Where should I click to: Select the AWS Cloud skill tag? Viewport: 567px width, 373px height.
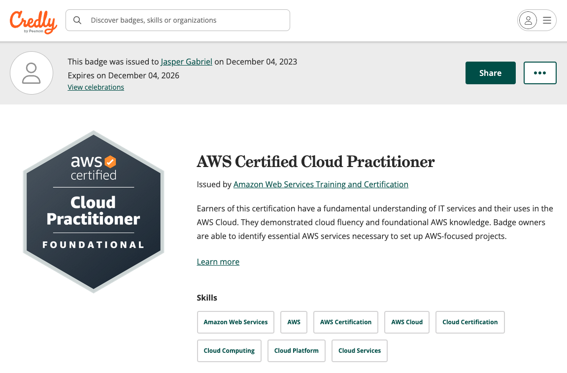[406, 322]
